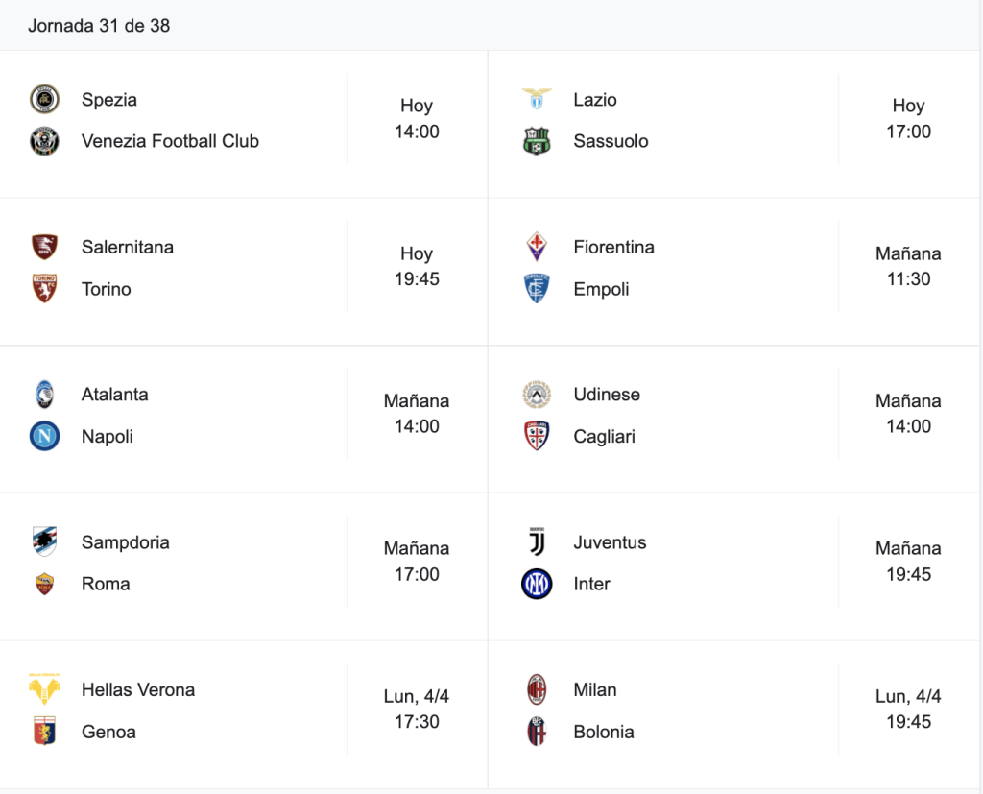This screenshot has height=794, width=983.
Task: Click the Sassuolo green crest
Action: (x=537, y=141)
